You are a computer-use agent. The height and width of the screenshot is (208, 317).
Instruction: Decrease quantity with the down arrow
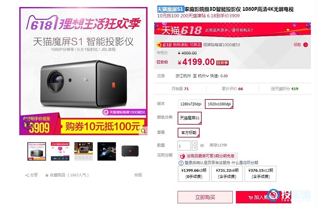(195, 148)
